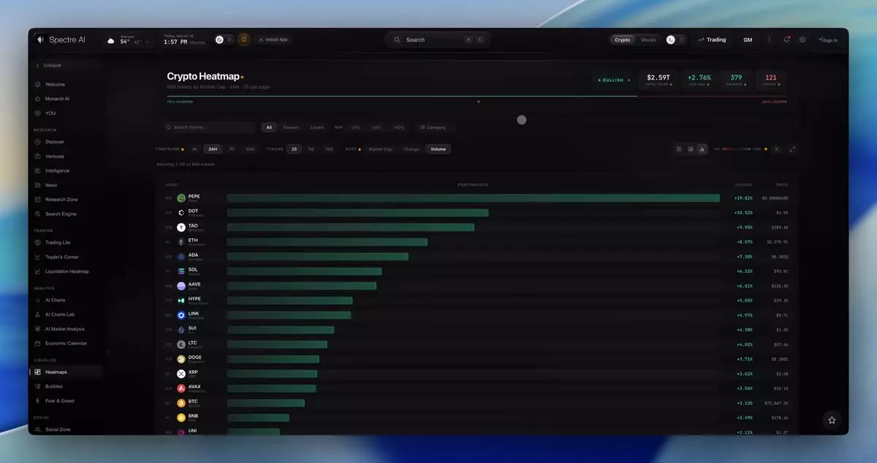Click the PEPE performance bar
This screenshot has width=877, height=463.
pyautogui.click(x=473, y=198)
